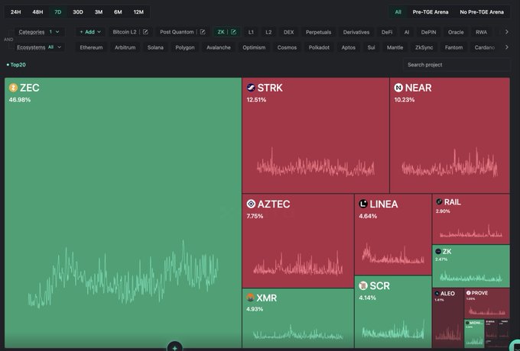The image size is (520, 351).
Task: Click the AZTEC coin logo icon
Action: pos(251,204)
